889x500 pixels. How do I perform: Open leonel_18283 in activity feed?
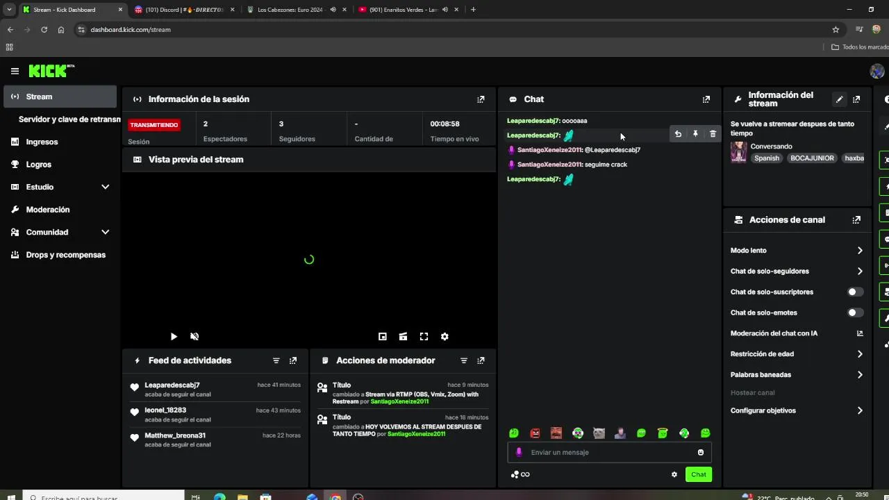coord(165,410)
